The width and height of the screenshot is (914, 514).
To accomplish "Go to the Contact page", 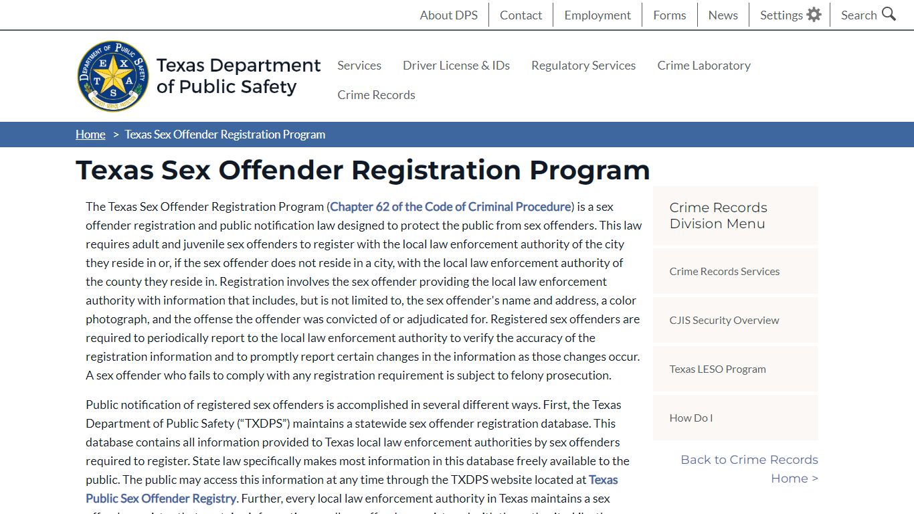I will click(x=521, y=15).
